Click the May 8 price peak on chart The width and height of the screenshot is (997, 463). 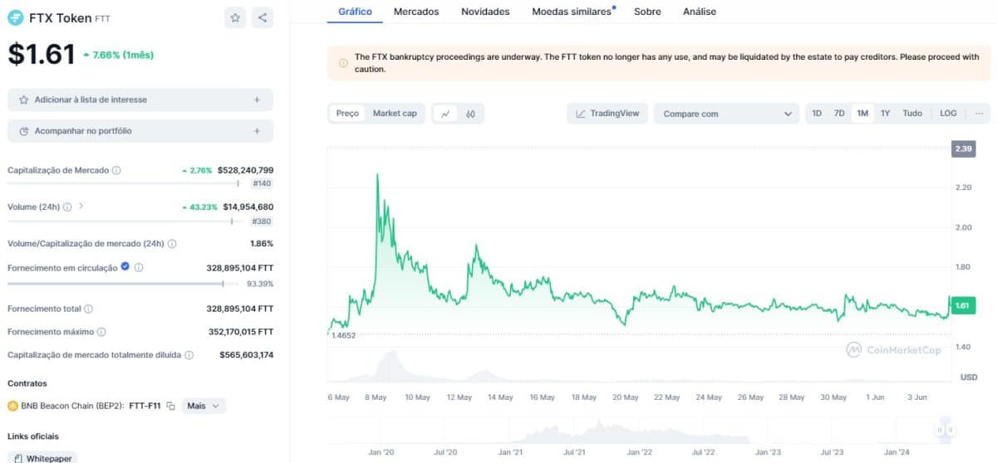coord(377,174)
